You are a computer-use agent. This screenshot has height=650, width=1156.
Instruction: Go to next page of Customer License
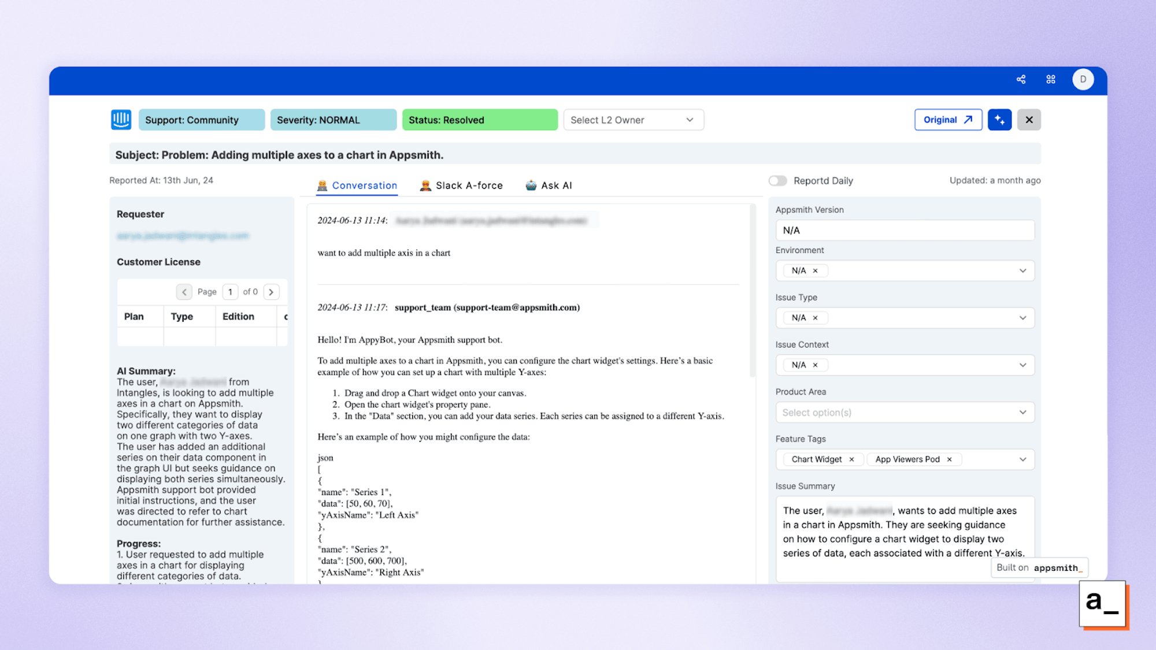pos(271,292)
